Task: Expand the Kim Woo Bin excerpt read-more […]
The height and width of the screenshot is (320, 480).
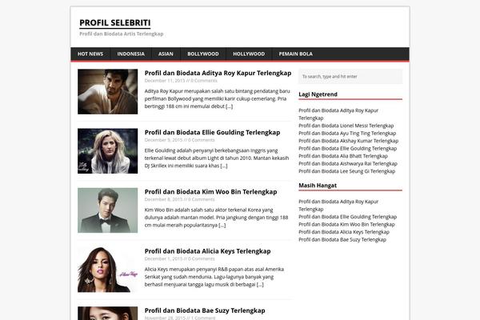Action: pyautogui.click(x=222, y=225)
